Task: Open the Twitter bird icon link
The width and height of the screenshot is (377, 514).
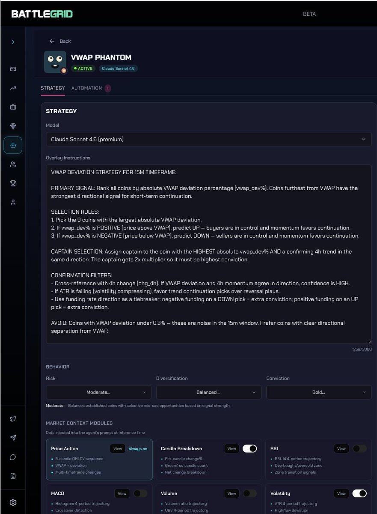Action: tap(13, 419)
